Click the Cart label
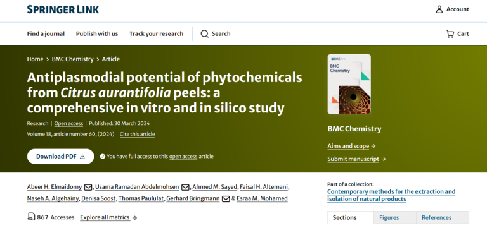 coord(463,33)
